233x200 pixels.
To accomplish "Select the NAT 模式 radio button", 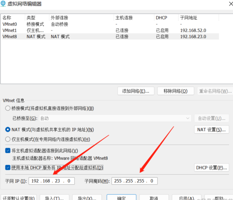I will (8, 130).
